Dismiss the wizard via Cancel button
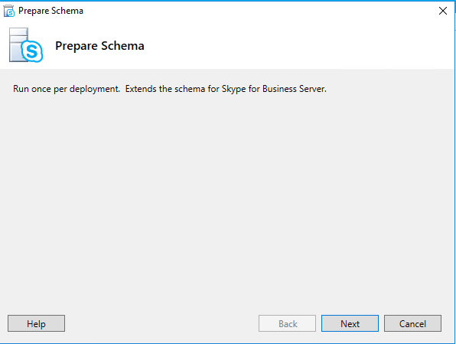 coord(412,323)
